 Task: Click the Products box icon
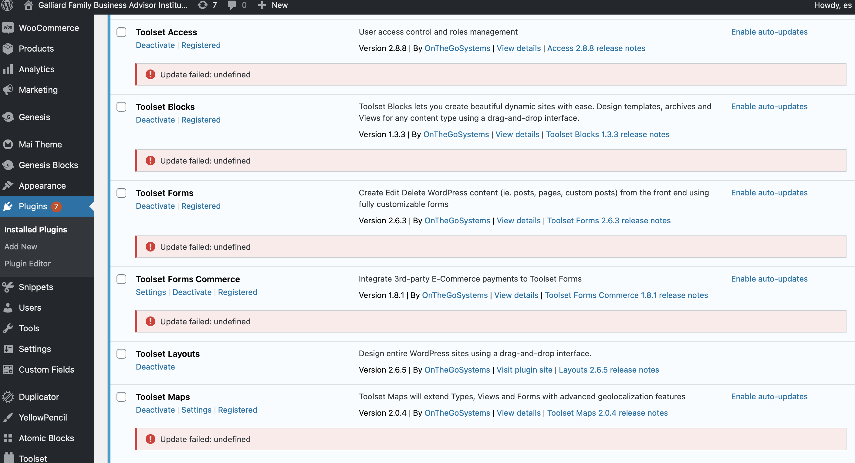(8, 49)
